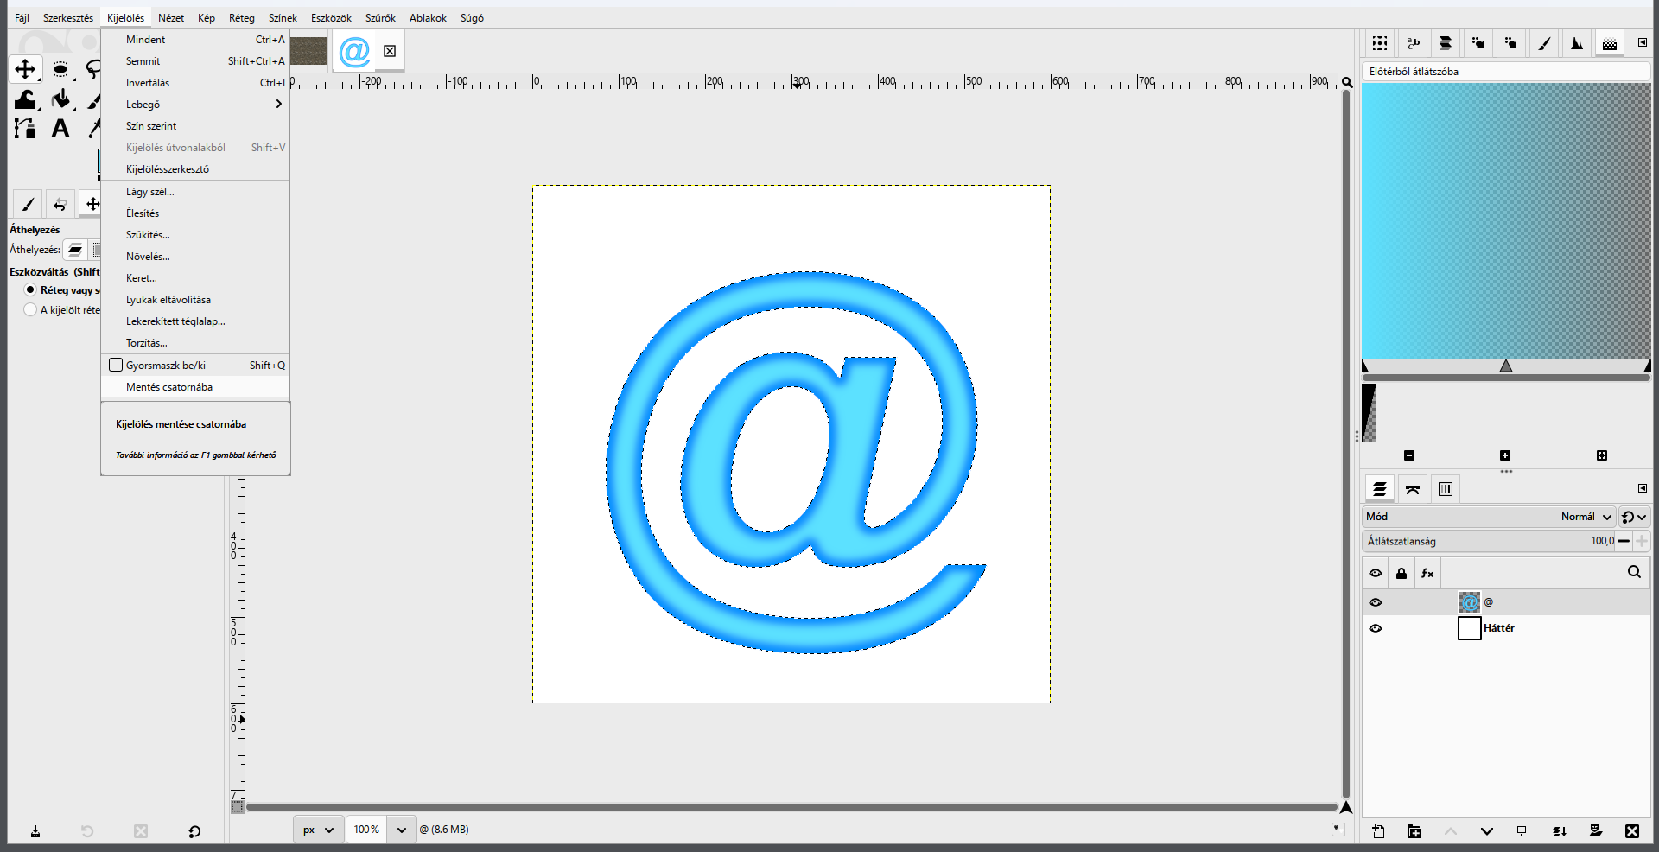The height and width of the screenshot is (852, 1659).
Task: Click the duplicate layer icon
Action: 1523,831
